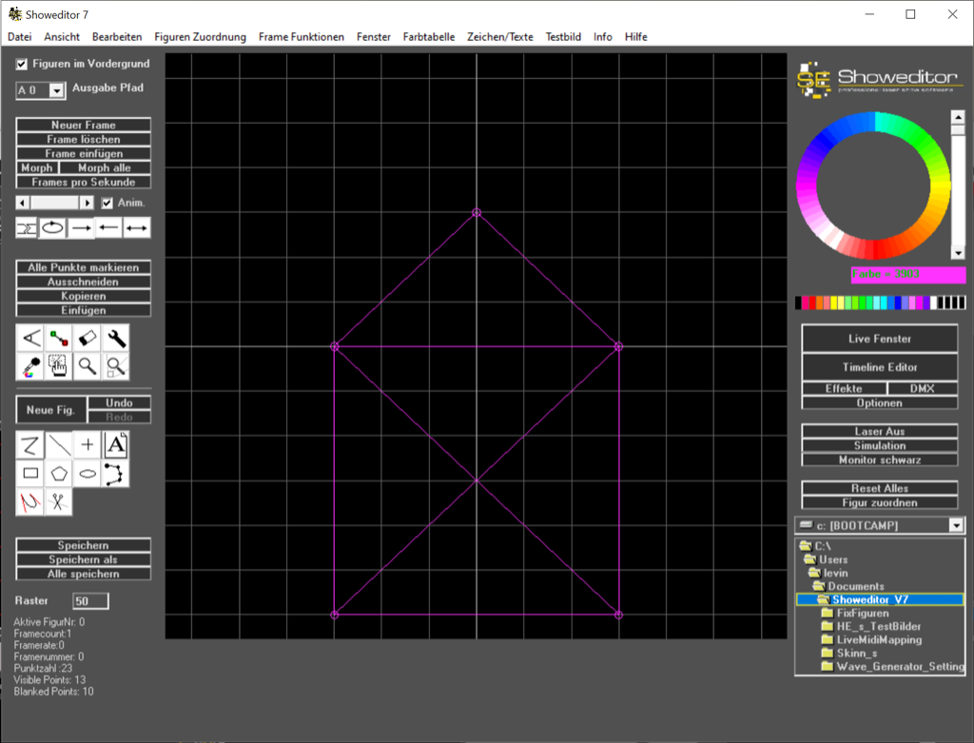
Task: Open the Ausgabe Pfad dropdown
Action: click(x=56, y=90)
